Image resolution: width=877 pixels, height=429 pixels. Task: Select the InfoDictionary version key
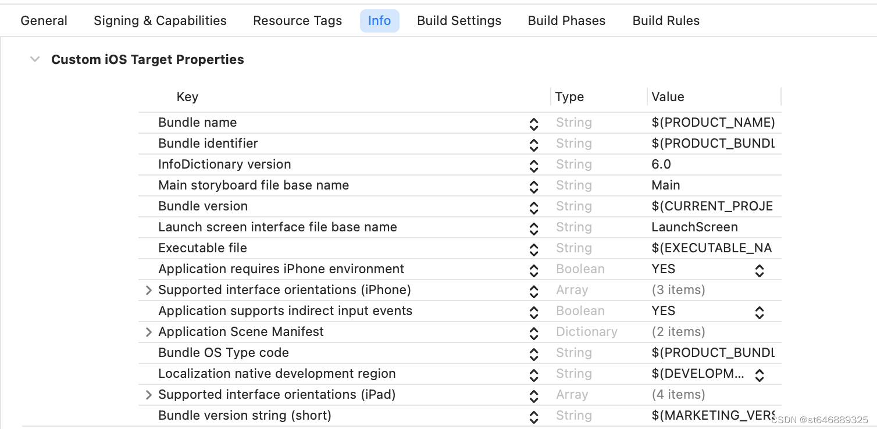click(224, 165)
